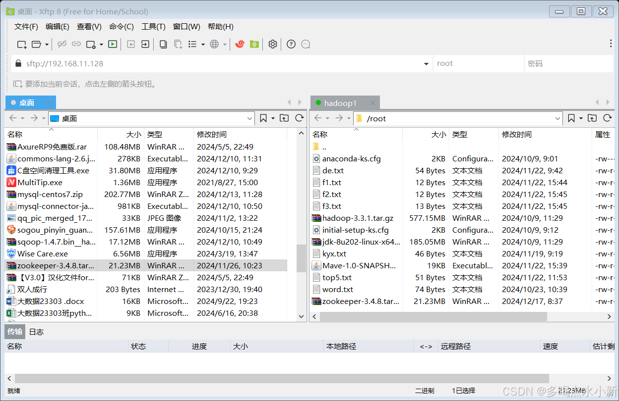The height and width of the screenshot is (401, 619).
Task: Open the 帮助(H) menu
Action: 221,27
